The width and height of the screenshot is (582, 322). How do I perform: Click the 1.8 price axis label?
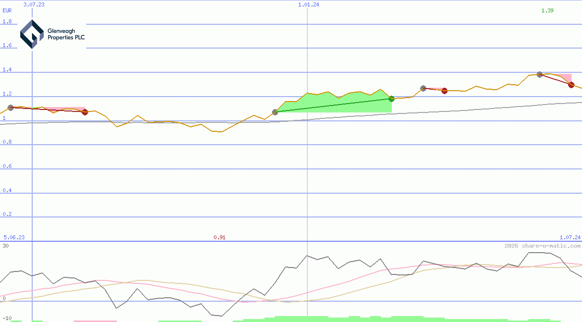tap(7, 21)
